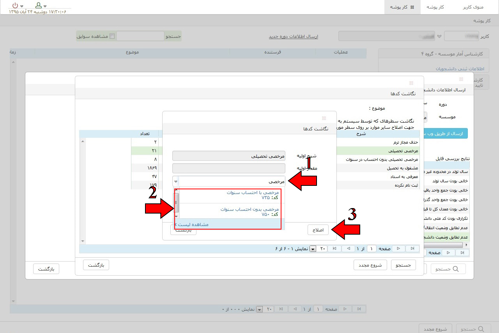499x333 pixels.
Task: Expand the مرخصی combo box arrow
Action: pyautogui.click(x=176, y=182)
